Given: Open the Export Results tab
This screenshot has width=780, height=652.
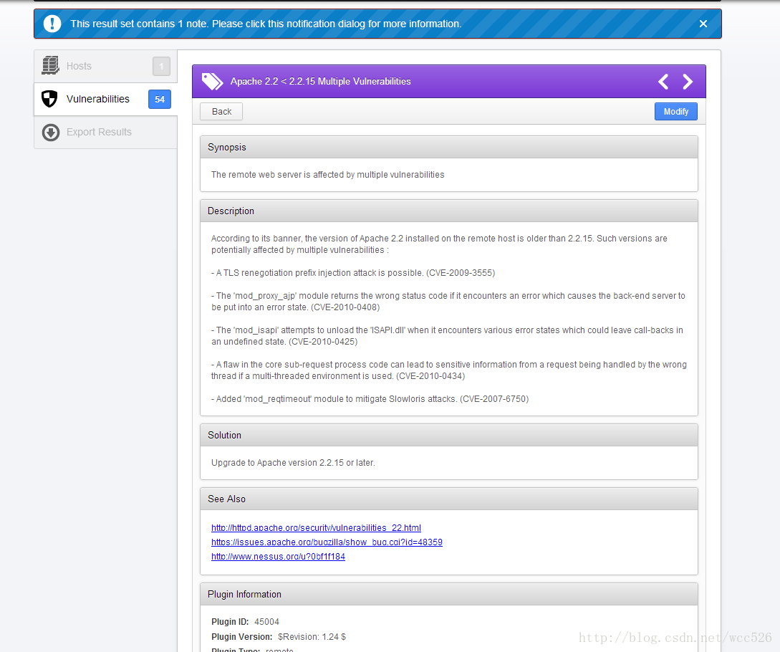Looking at the screenshot, I should 105,133.
